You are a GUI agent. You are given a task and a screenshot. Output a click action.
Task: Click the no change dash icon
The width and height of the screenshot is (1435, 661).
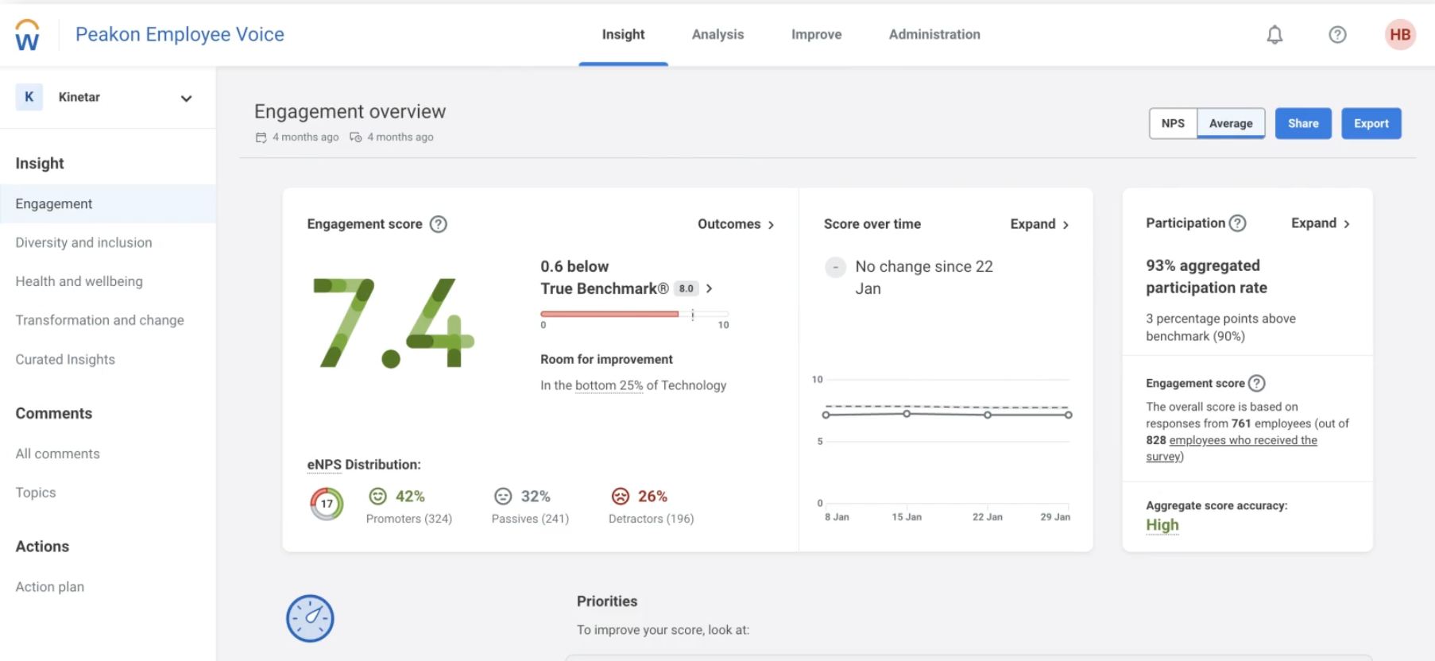835,267
